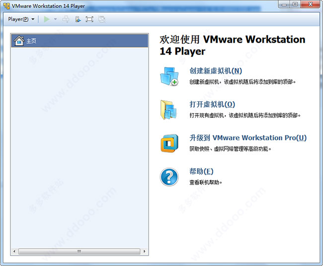Click Send Ctrl+Alt+Del toolbar icon
The height and width of the screenshot is (266, 323).
pyautogui.click(x=66, y=19)
